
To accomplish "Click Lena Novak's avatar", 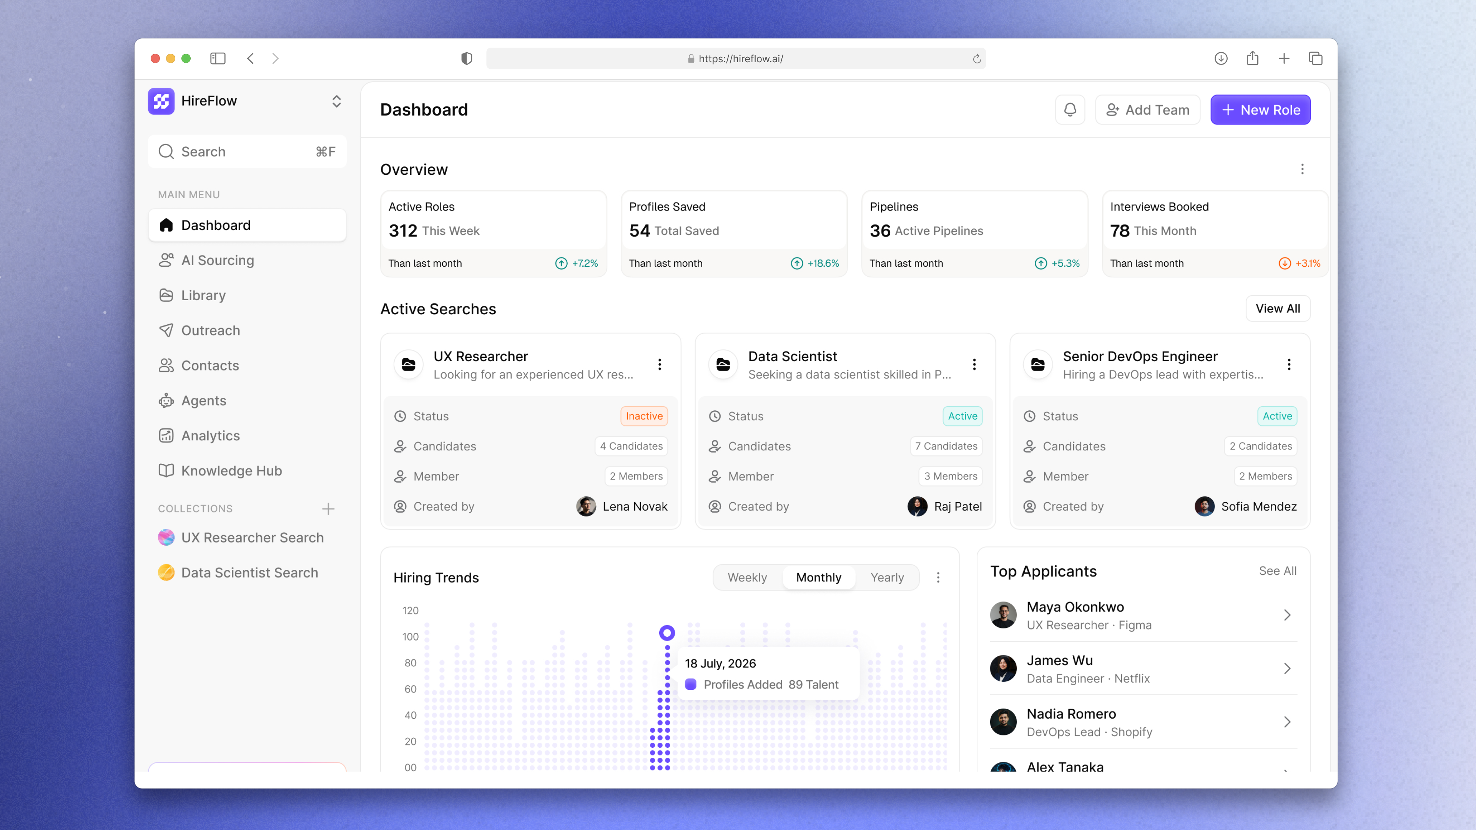I will pyautogui.click(x=585, y=506).
